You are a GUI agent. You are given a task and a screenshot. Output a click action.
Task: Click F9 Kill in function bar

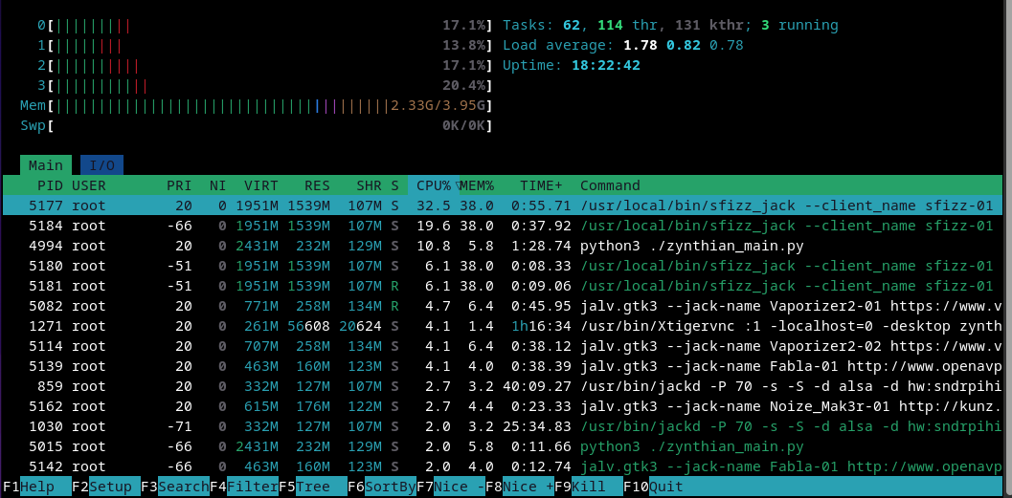589,487
